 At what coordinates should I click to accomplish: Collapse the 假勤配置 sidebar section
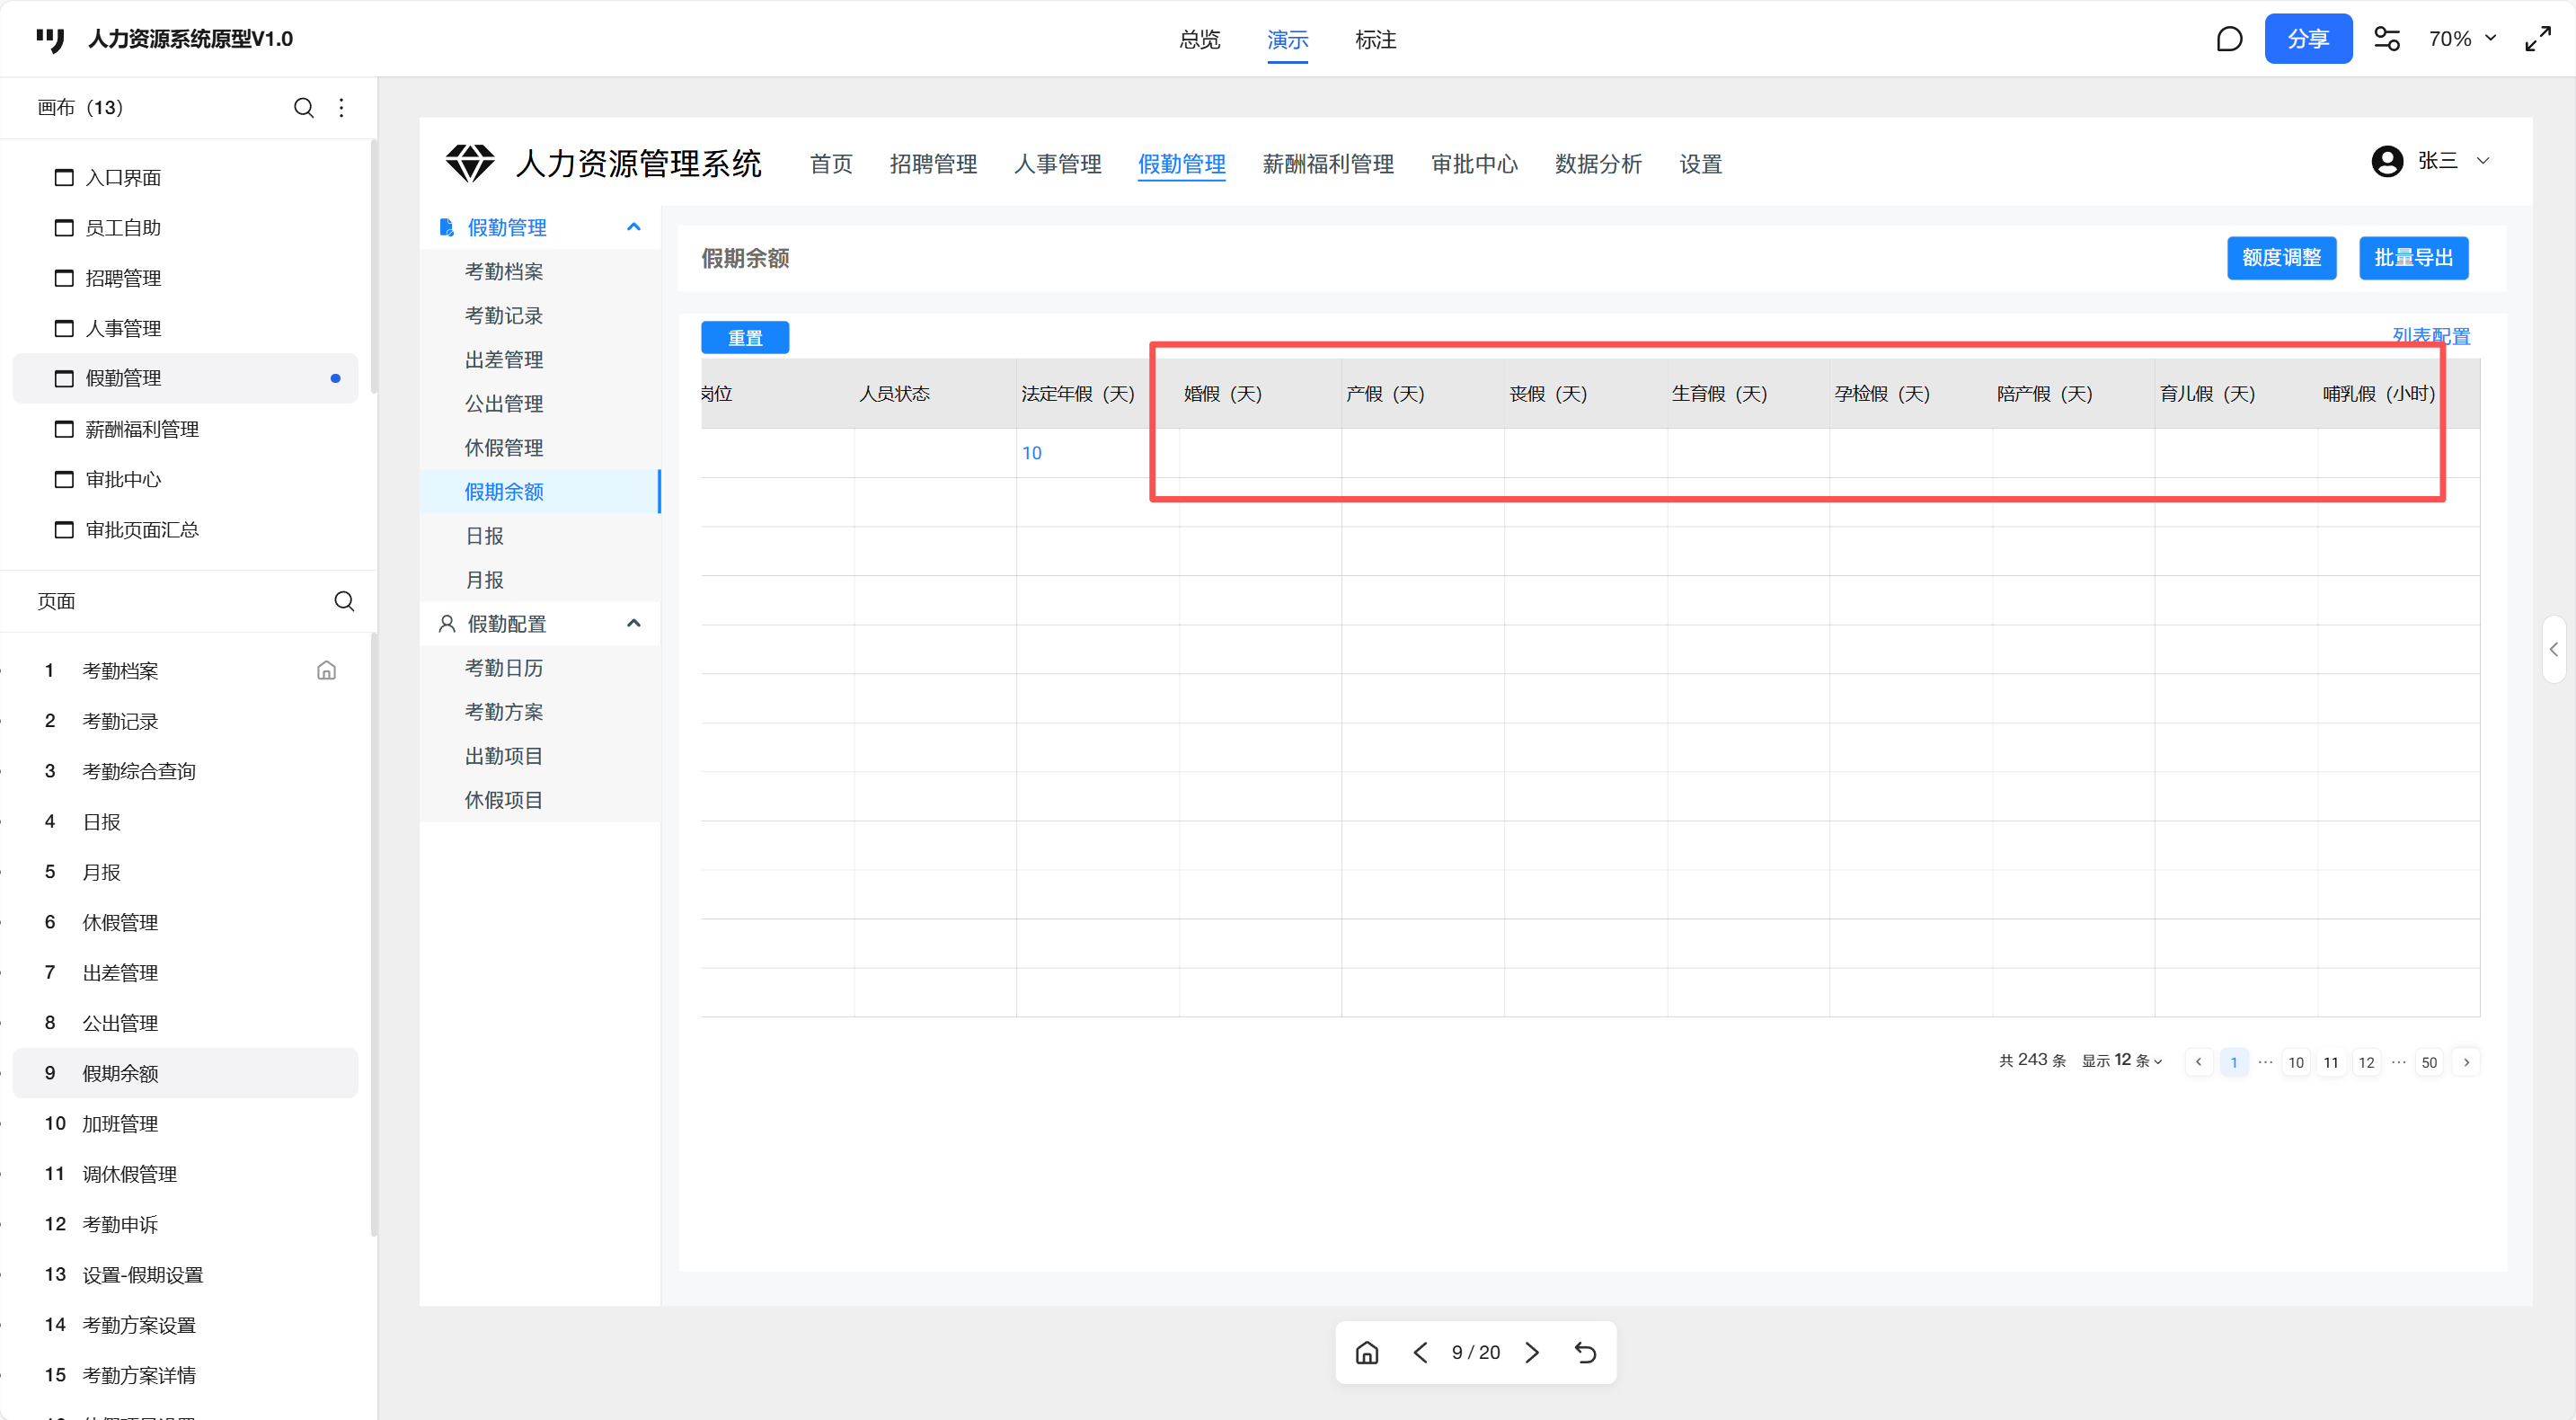(633, 623)
